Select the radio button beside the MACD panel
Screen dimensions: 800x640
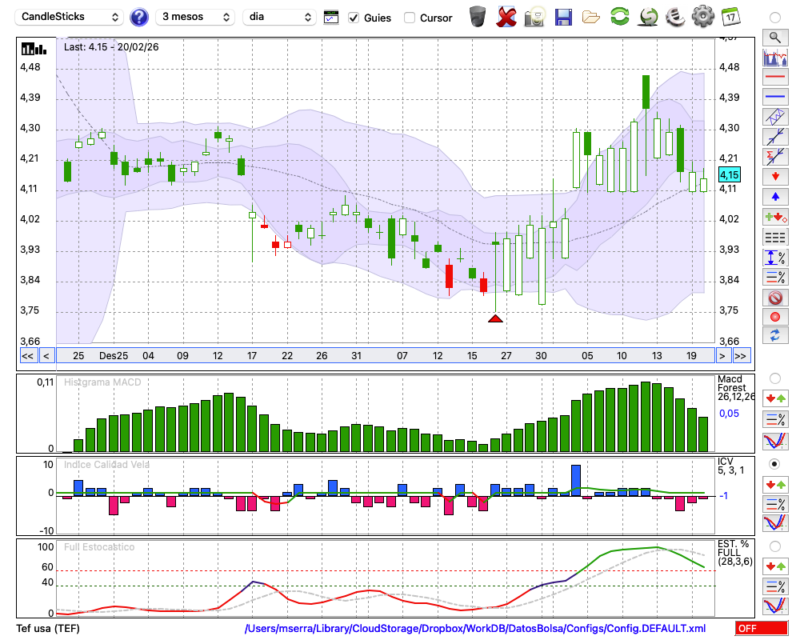(x=774, y=378)
